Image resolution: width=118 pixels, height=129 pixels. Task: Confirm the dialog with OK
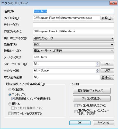[x=80, y=123]
